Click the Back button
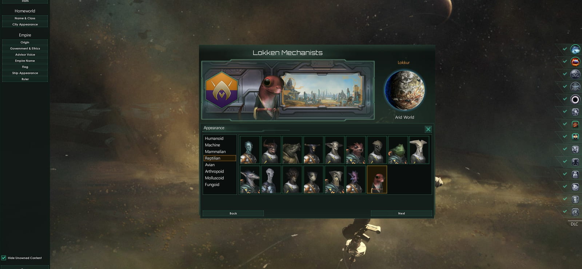The width and height of the screenshot is (582, 269). (233, 213)
